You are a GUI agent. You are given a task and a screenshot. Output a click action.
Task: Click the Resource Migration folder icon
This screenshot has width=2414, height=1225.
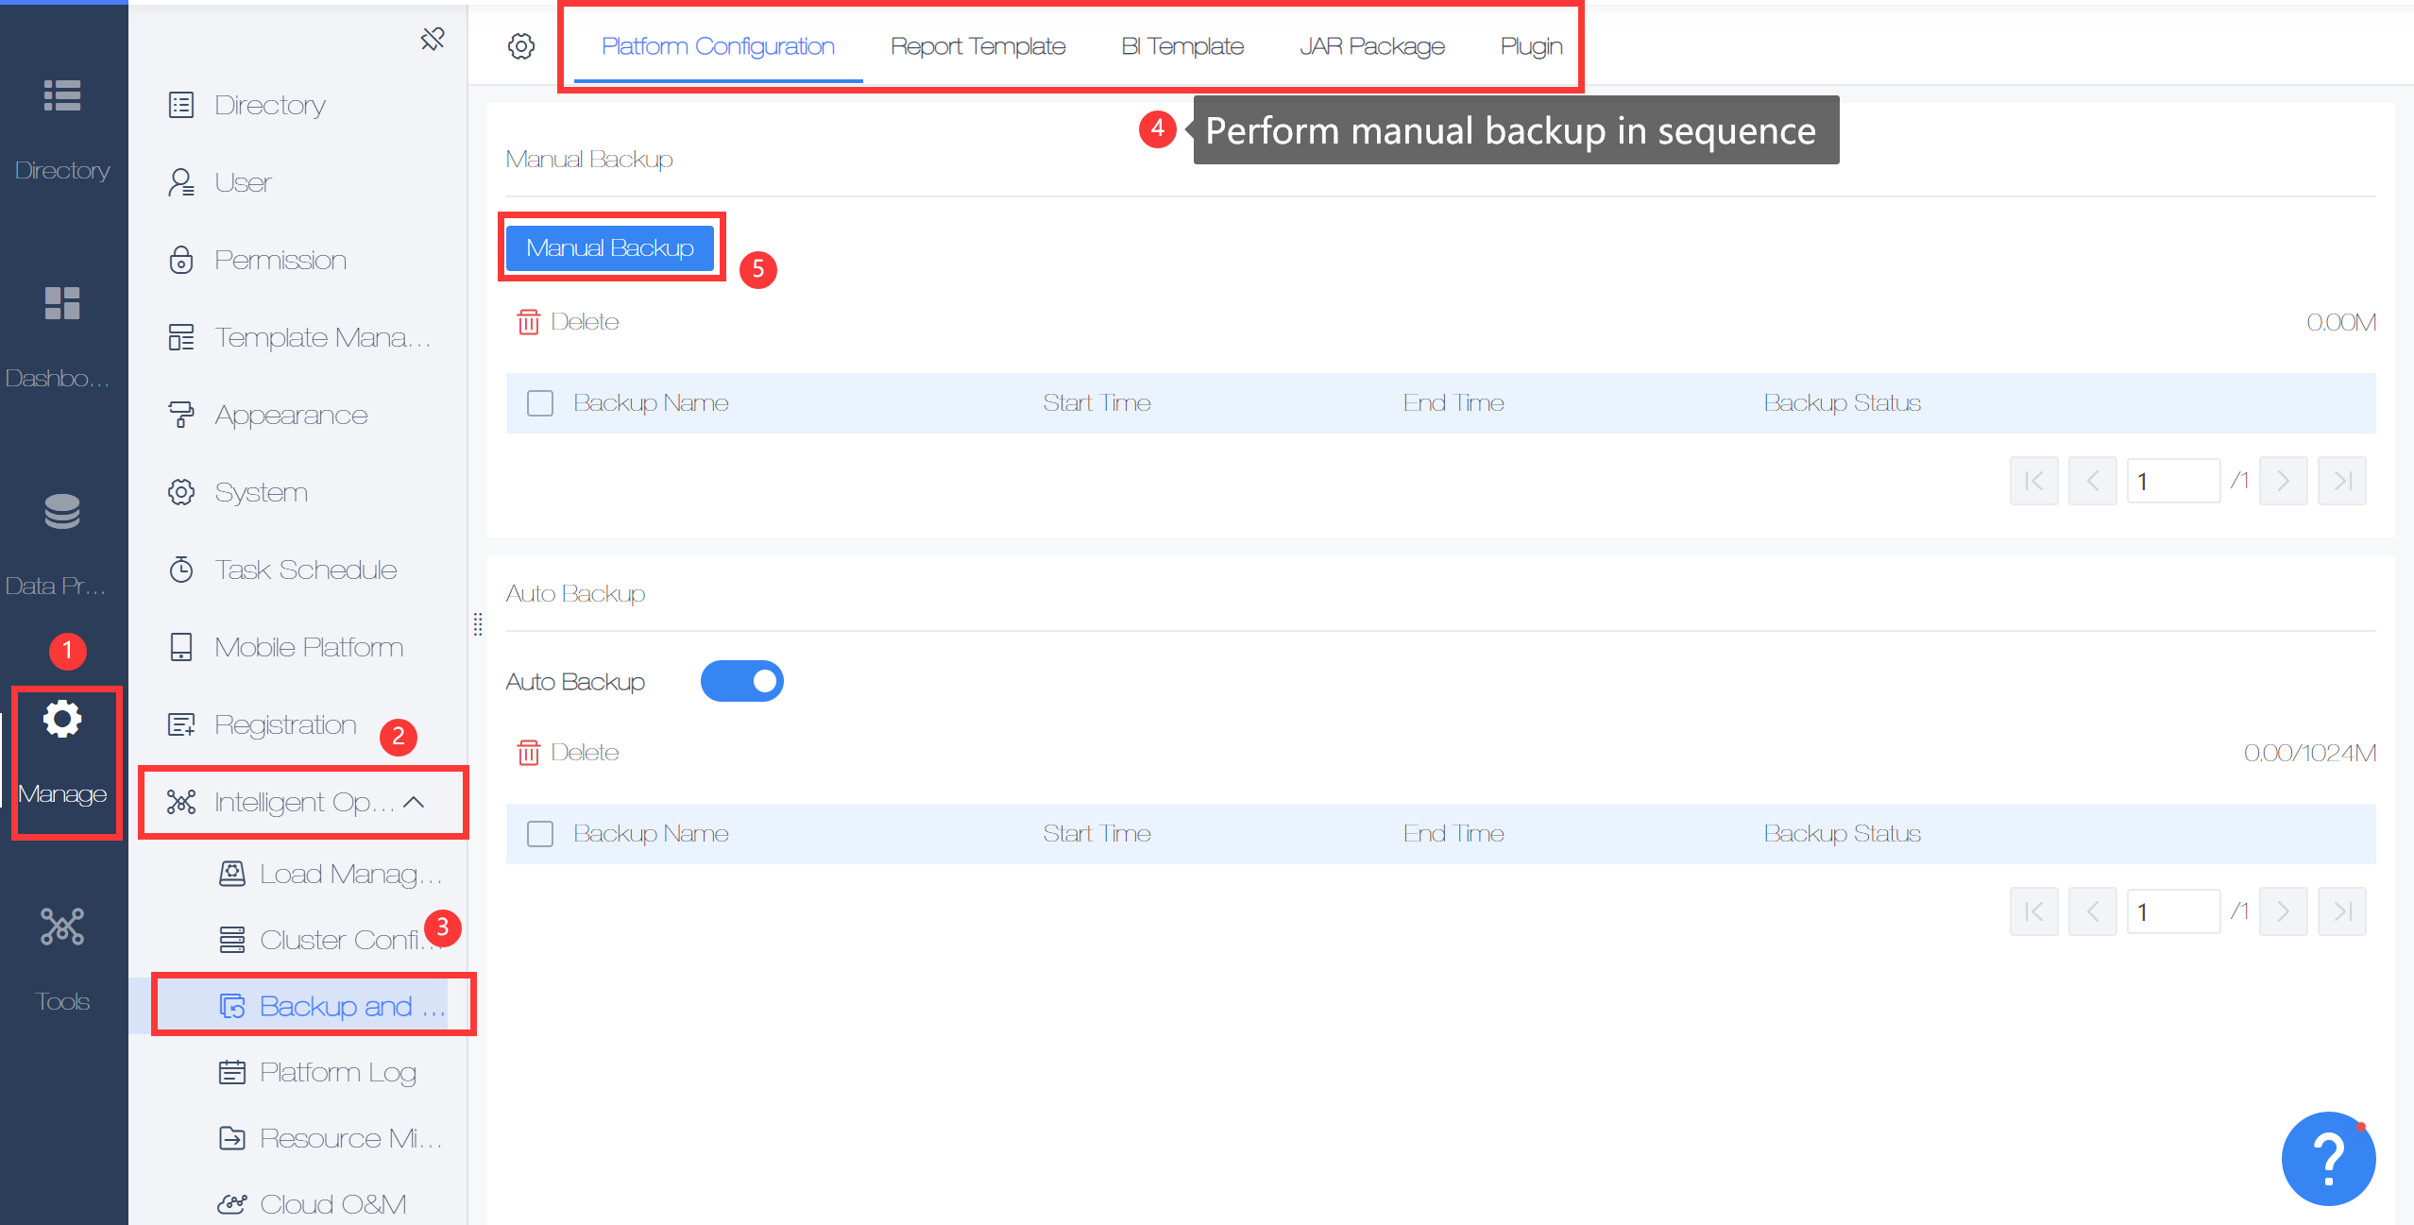coord(232,1138)
